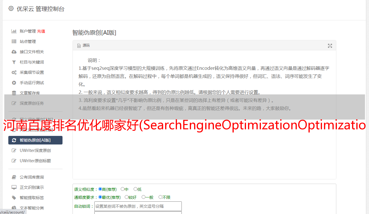This screenshot has width=369, height=214.
Task: Open the UWriter原创标题 menu item
Action: point(35,161)
